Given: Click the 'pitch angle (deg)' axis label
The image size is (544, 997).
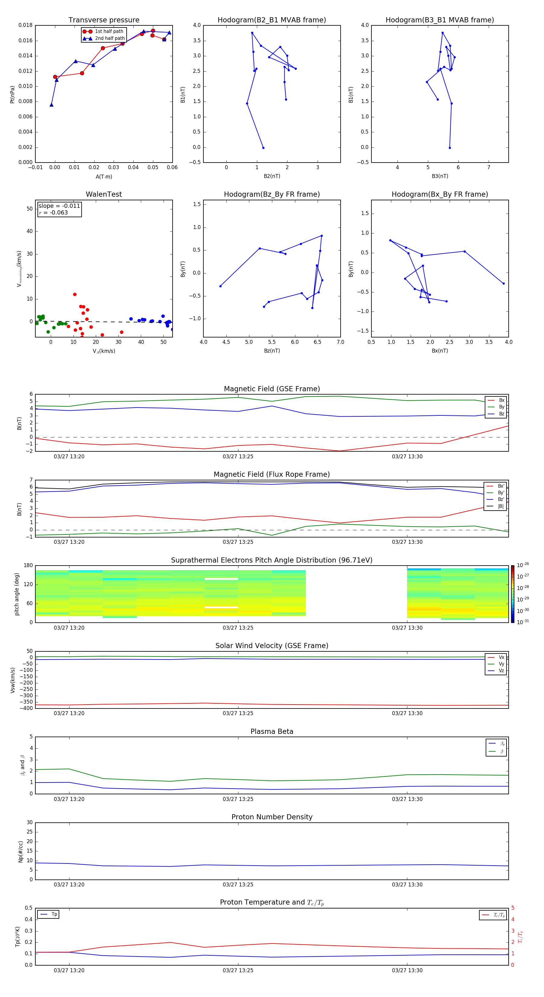Looking at the screenshot, I should (x=17, y=594).
